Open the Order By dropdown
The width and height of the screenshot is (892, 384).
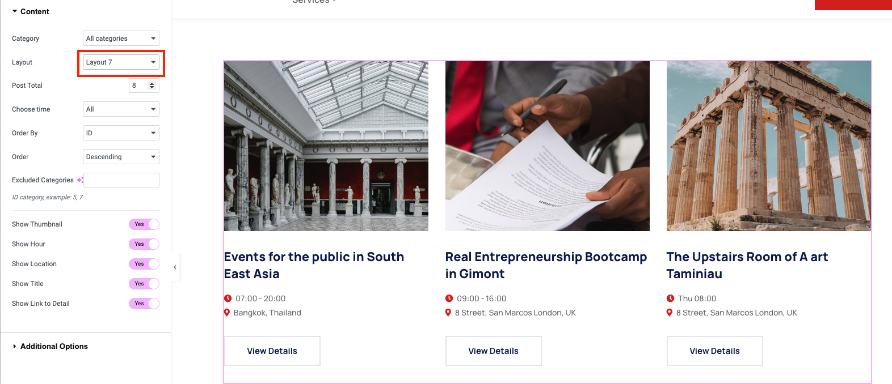[121, 133]
